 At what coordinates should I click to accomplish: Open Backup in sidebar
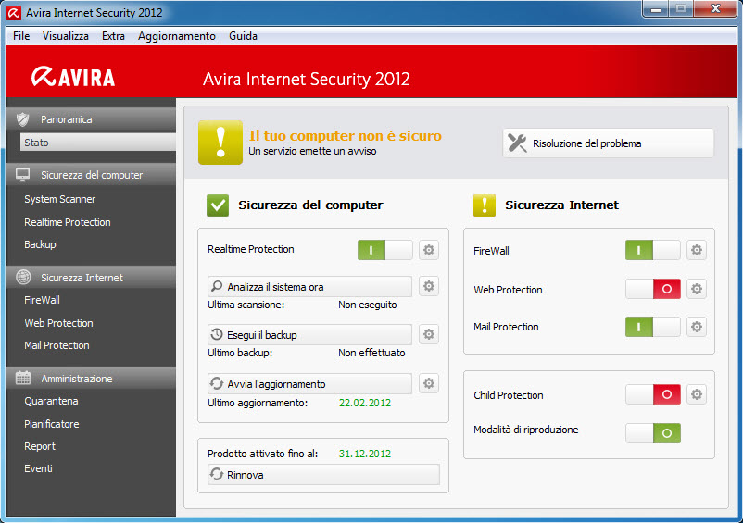[40, 244]
